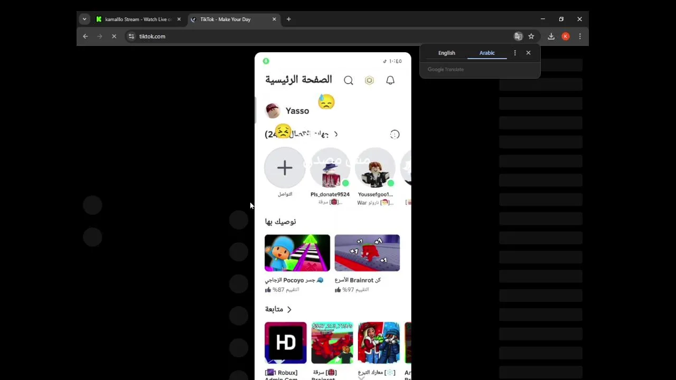Open the HD Admin game thumbnail
676x380 pixels.
(286, 343)
